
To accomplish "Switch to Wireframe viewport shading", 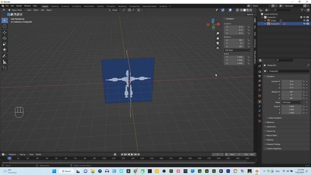I will pyautogui.click(x=242, y=10).
